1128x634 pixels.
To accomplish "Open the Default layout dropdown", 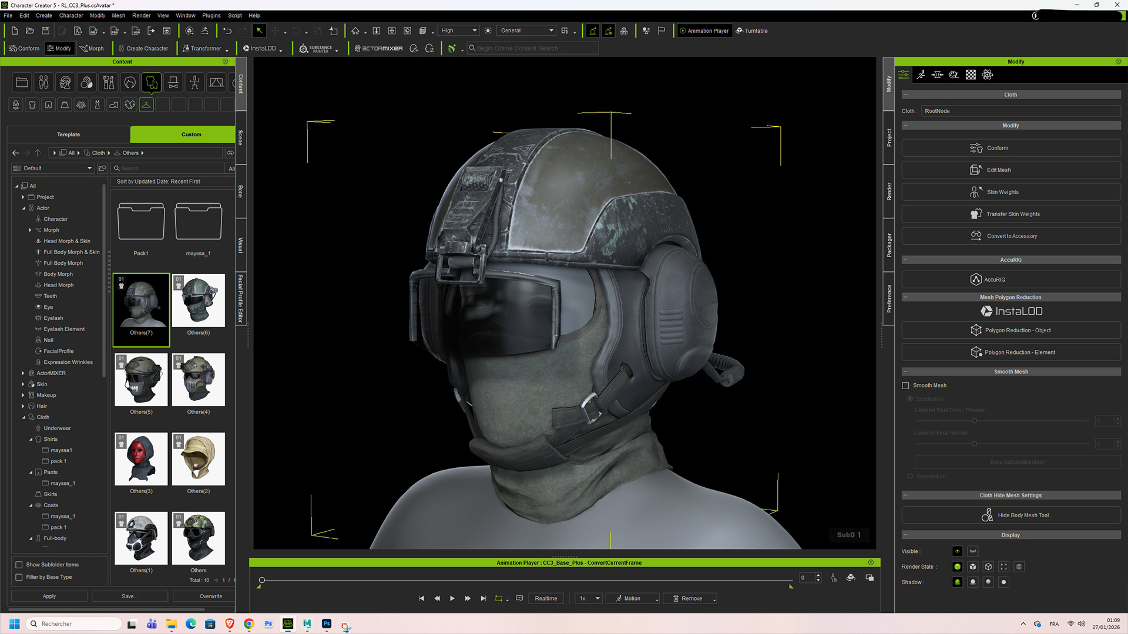I will point(53,168).
